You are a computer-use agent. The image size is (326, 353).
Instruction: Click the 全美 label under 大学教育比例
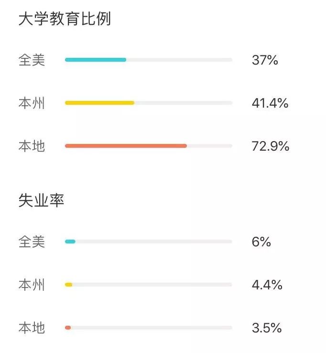click(x=32, y=60)
